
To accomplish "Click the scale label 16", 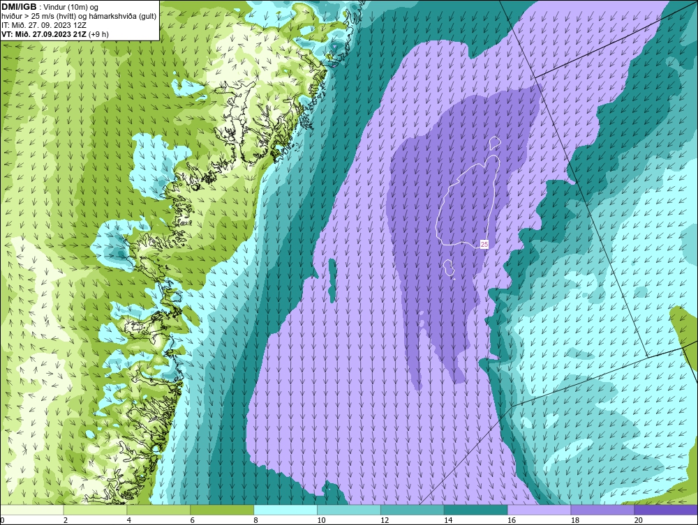I will click(511, 520).
